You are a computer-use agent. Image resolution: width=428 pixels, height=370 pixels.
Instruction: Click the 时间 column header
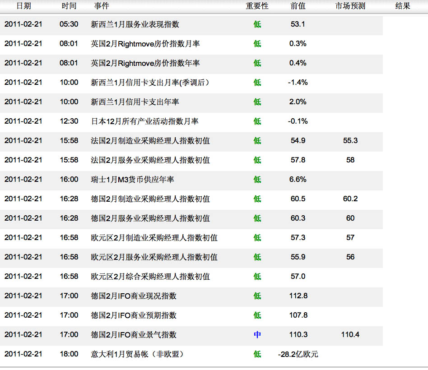coord(69,6)
